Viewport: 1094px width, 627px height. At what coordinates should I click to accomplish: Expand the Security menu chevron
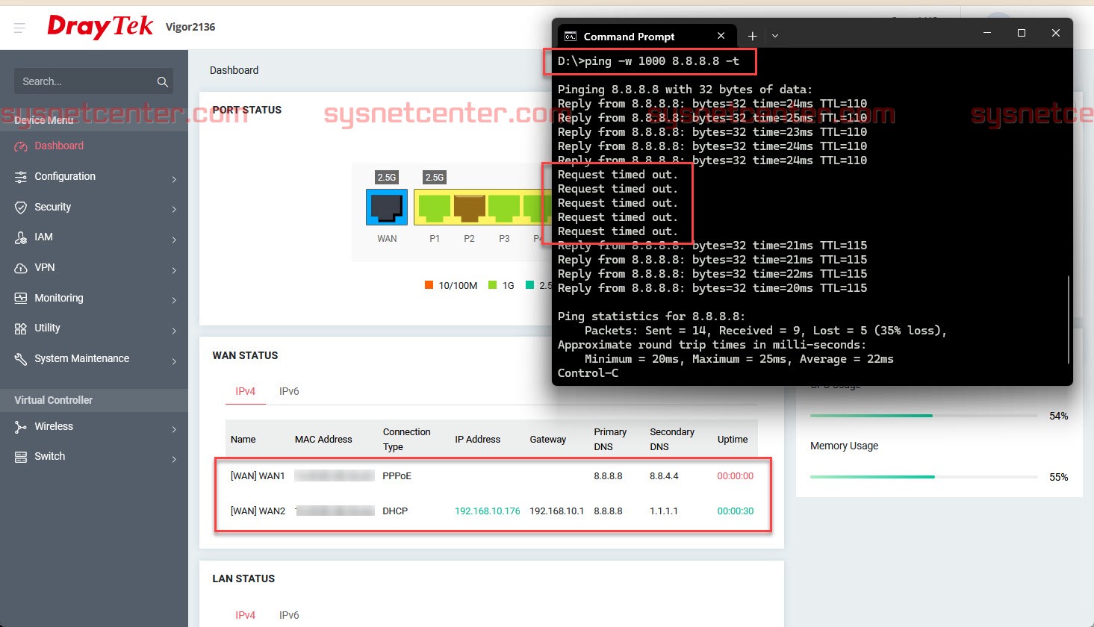point(174,209)
